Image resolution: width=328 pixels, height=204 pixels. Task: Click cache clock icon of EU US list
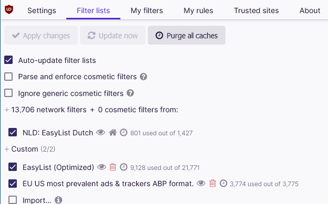[x=223, y=184]
